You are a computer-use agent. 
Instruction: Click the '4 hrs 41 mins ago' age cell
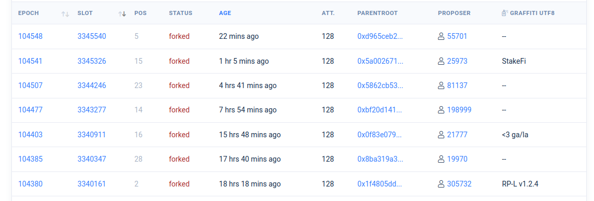[x=248, y=85]
